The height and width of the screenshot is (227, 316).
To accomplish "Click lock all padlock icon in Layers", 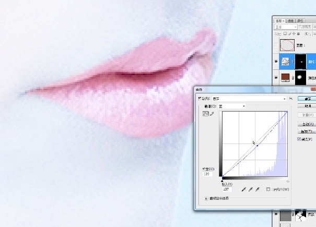I will (298, 33).
